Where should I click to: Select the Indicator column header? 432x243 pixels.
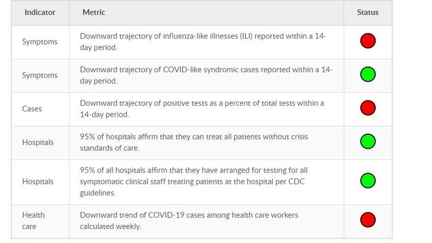coord(40,13)
